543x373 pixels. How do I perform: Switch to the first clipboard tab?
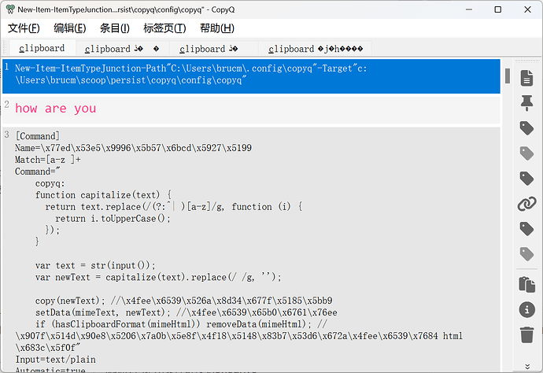click(42, 49)
